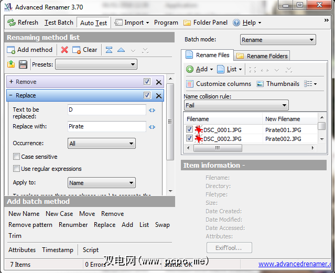Add Timestamp batch method
Image resolution: width=335 pixels, height=273 pixels.
coord(58,250)
